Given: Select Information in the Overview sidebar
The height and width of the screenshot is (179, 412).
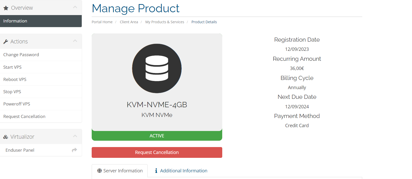Looking at the screenshot, I should (15, 21).
